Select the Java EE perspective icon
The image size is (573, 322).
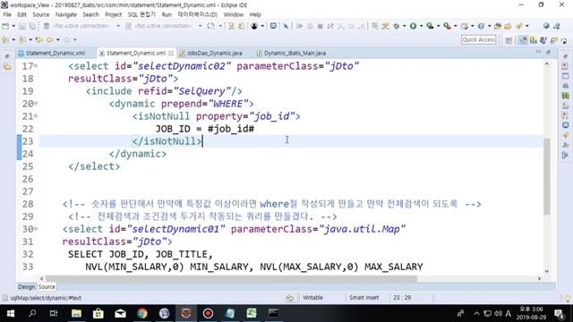(x=523, y=39)
